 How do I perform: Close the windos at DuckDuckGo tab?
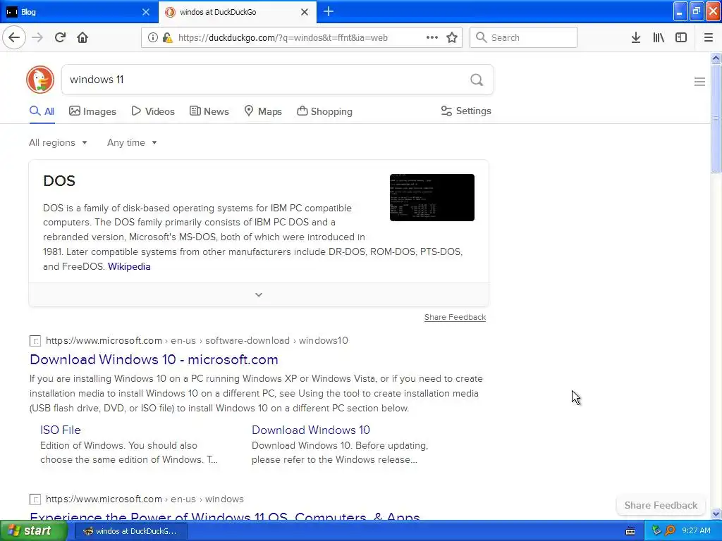(305, 12)
